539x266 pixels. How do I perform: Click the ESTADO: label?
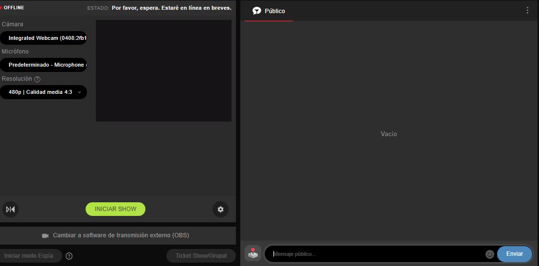click(x=98, y=8)
